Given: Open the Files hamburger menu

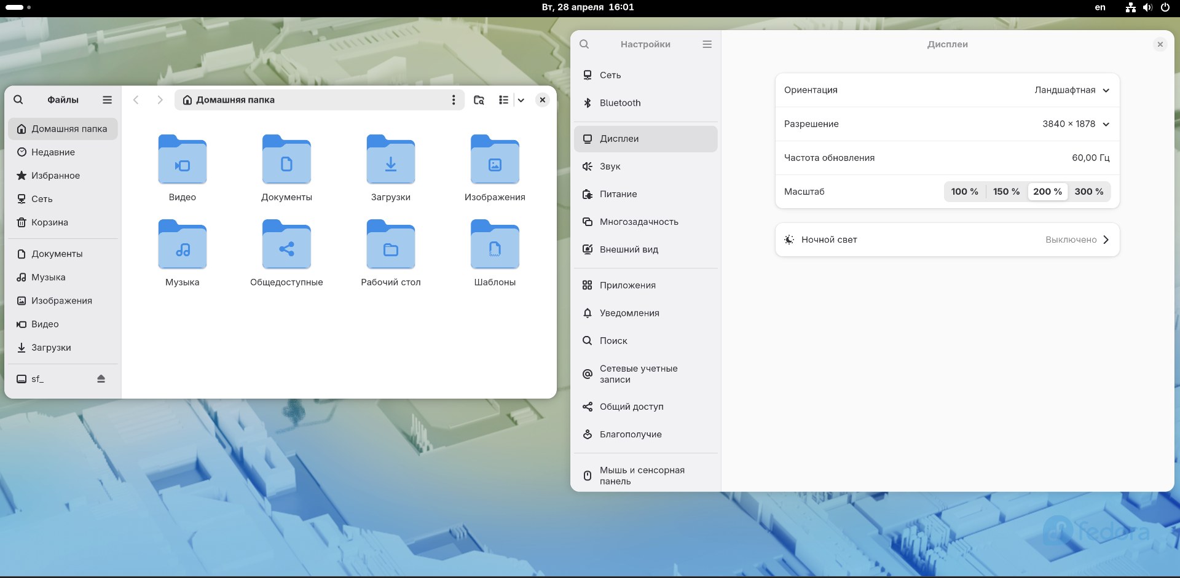Looking at the screenshot, I should (107, 100).
